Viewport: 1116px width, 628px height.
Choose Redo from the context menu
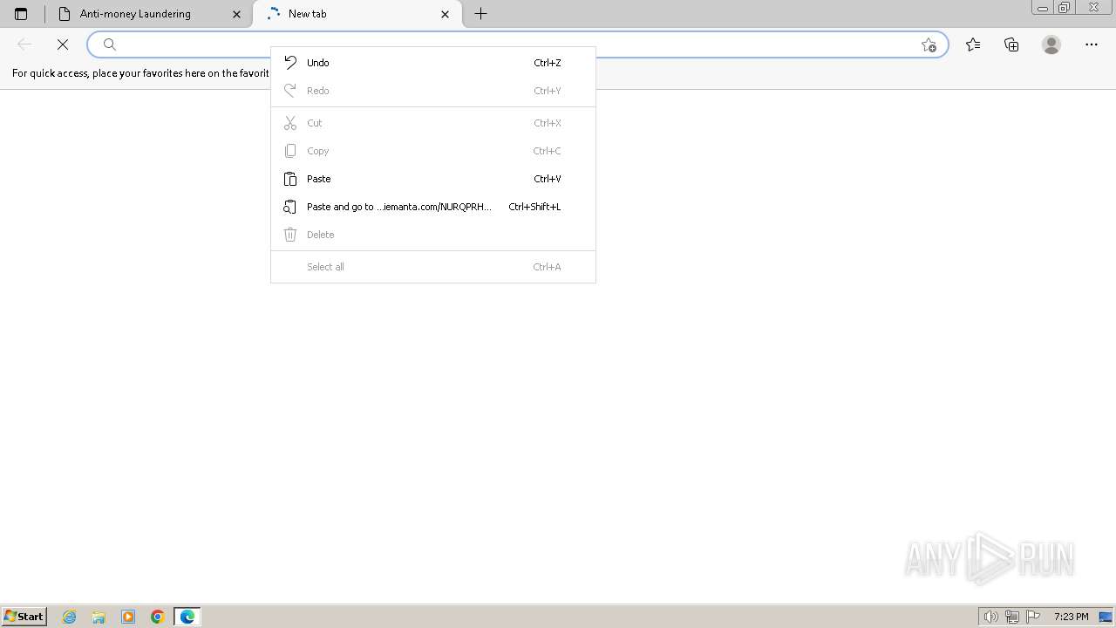[433, 91]
